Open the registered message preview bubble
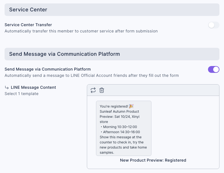Viewport: 224px width, 173px height. click(x=123, y=128)
